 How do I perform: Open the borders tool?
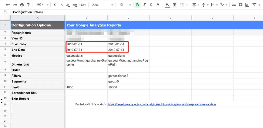click(174, 5)
